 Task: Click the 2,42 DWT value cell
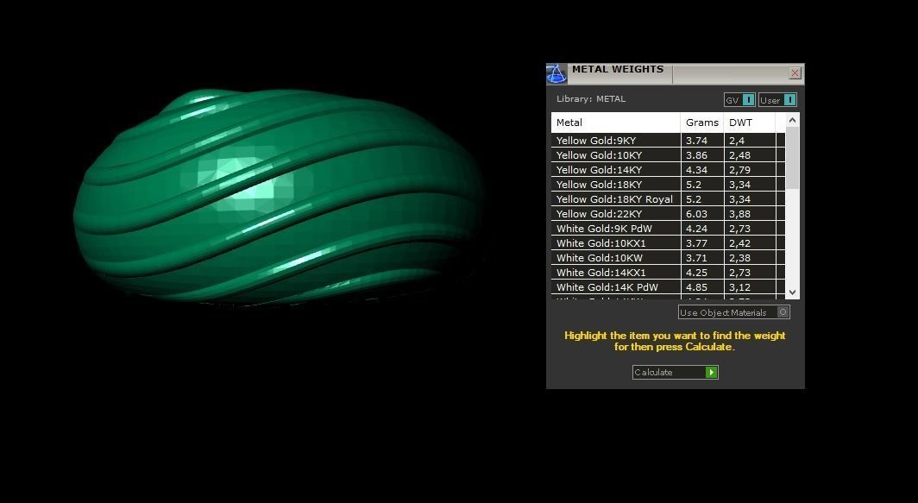click(750, 243)
